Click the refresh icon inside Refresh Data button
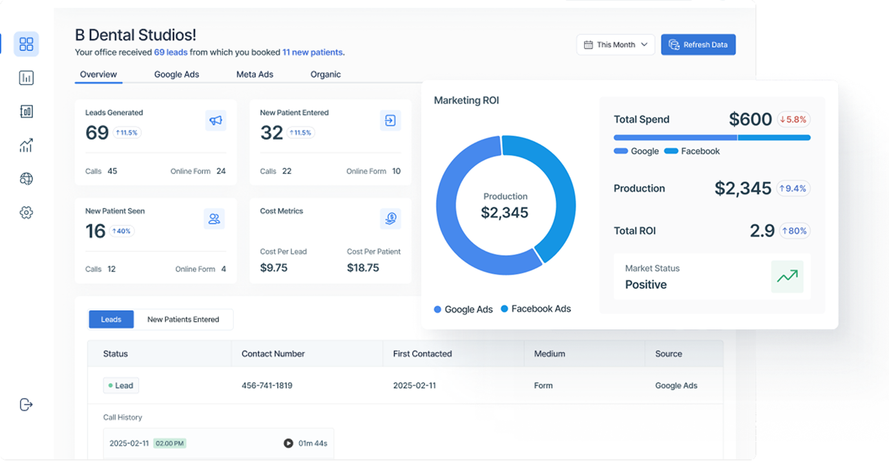 tap(674, 45)
